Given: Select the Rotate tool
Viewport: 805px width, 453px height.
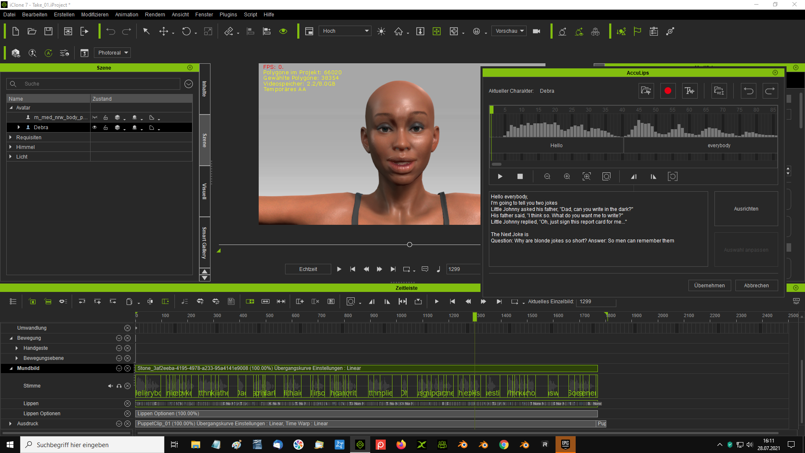Looking at the screenshot, I should [x=186, y=31].
